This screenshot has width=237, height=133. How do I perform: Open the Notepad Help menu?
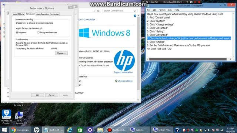point(177,10)
